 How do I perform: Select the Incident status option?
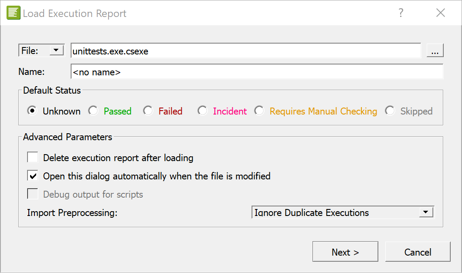pos(202,111)
